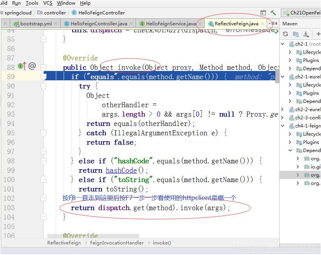Click the window icon beside the hammer
321x255 pixels.
click(x=263, y=13)
